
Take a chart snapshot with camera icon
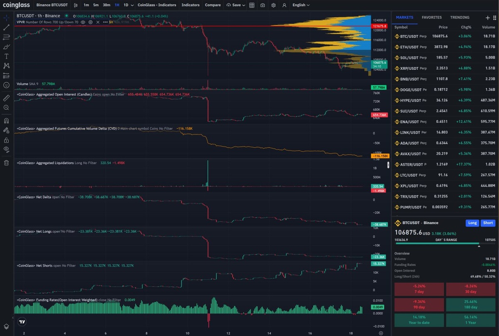coord(262,5)
